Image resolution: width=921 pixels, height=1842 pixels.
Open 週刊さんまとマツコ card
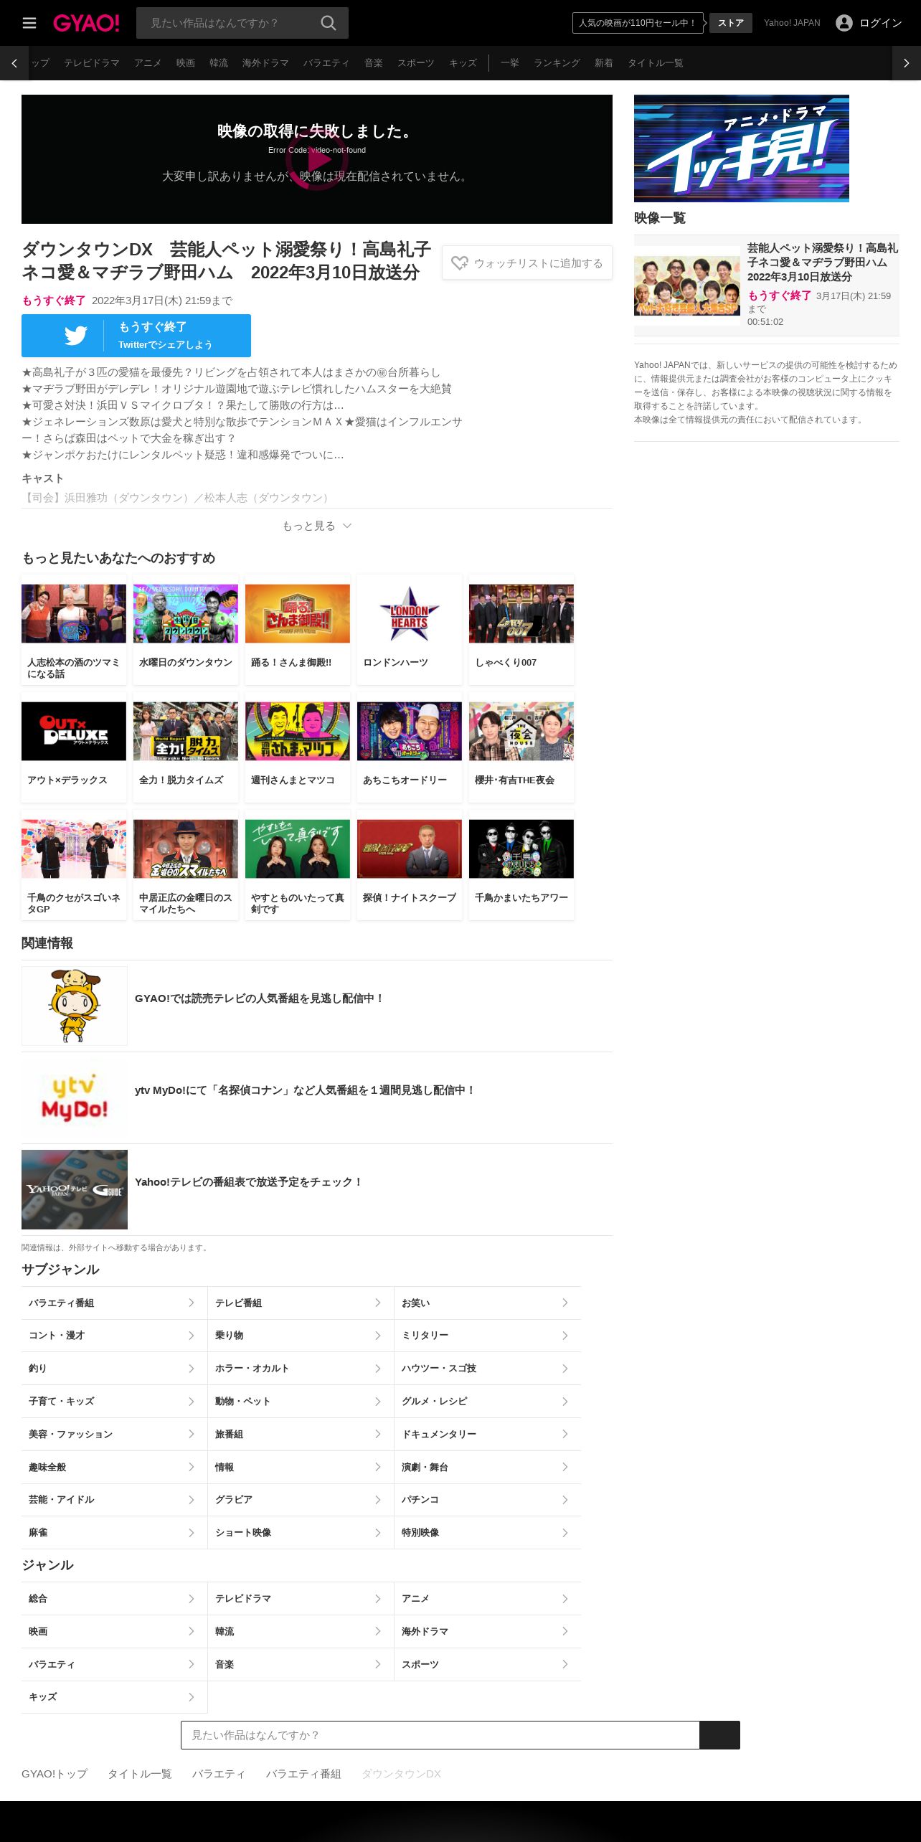tap(298, 747)
